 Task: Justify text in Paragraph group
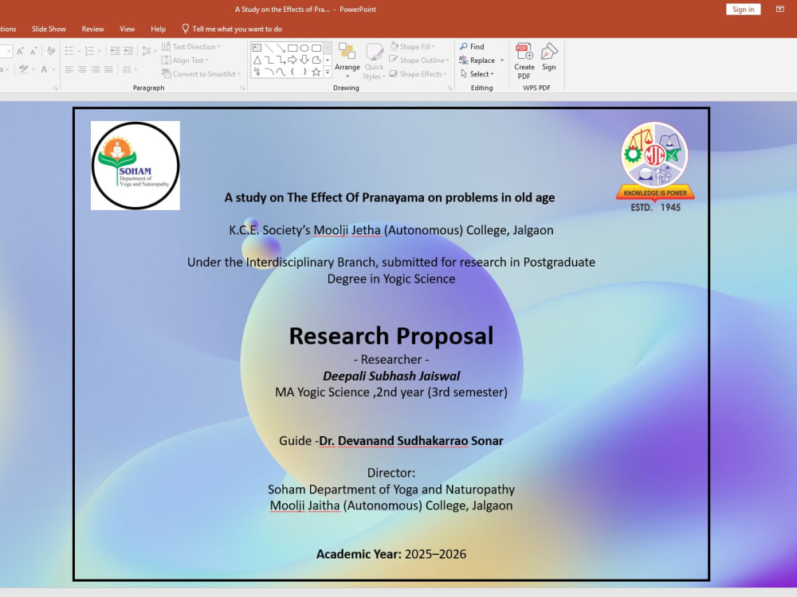point(108,69)
